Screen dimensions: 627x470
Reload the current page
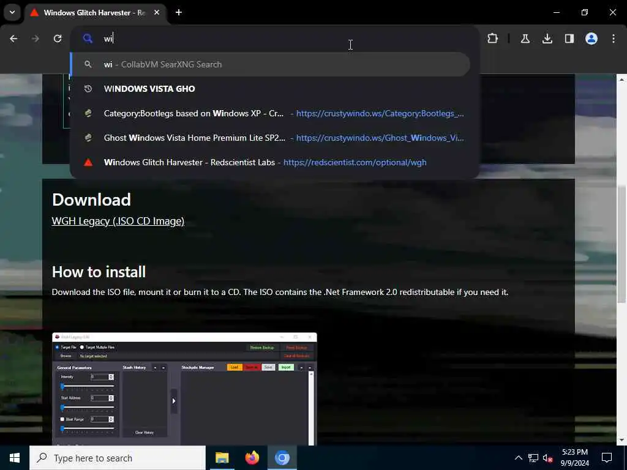[x=58, y=39]
